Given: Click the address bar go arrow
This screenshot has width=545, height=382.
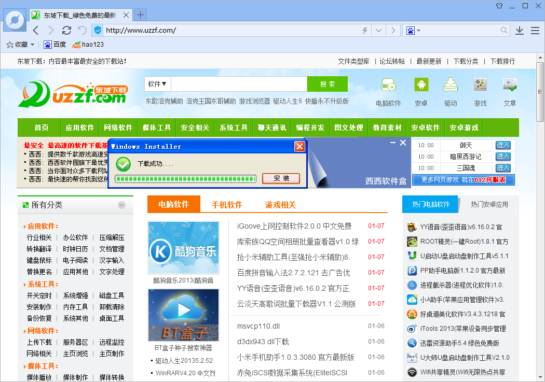Looking at the screenshot, I should point(393,31).
